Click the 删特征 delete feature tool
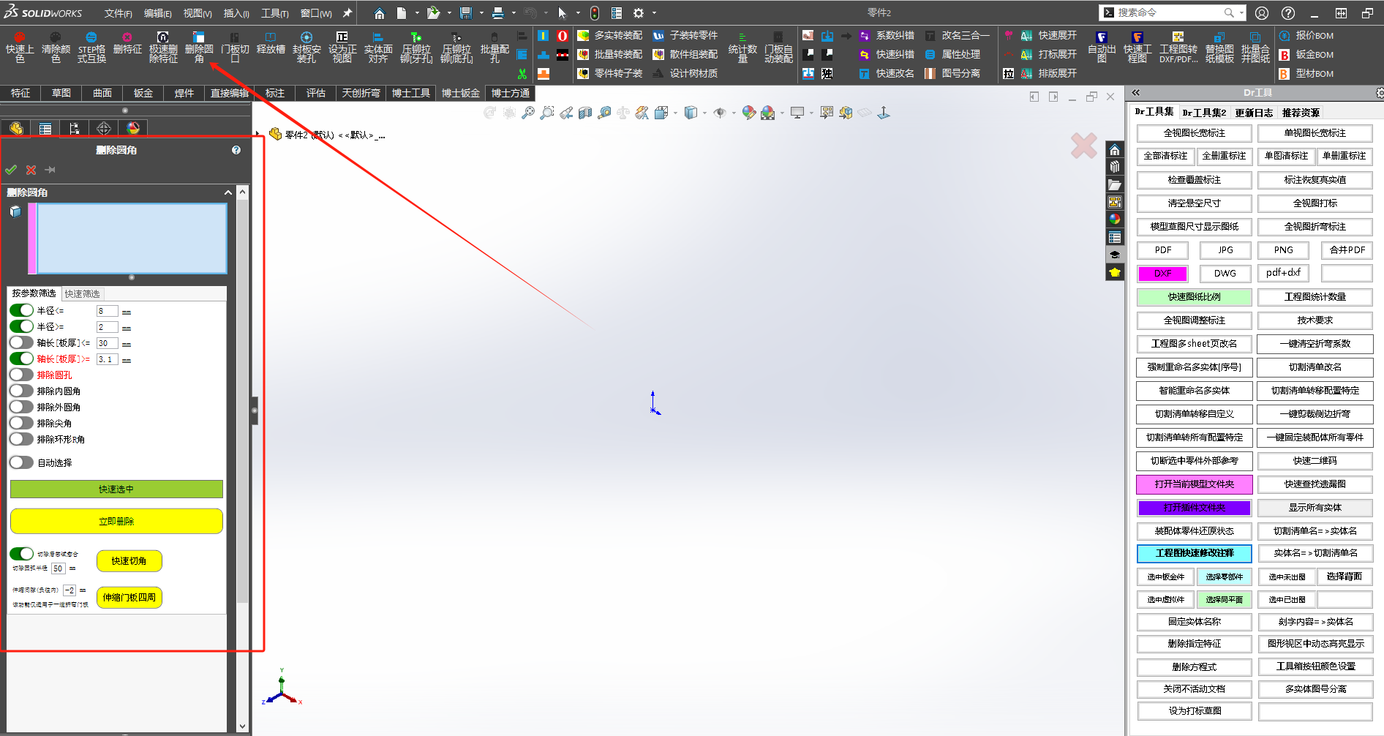 pos(127,44)
